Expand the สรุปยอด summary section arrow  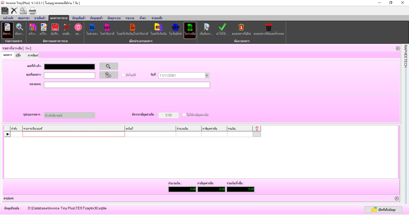click(x=396, y=198)
